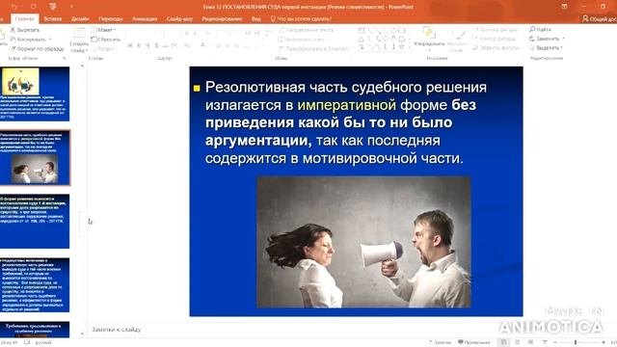Open the Дизайн ribbon tab
617x347 pixels.
point(80,18)
